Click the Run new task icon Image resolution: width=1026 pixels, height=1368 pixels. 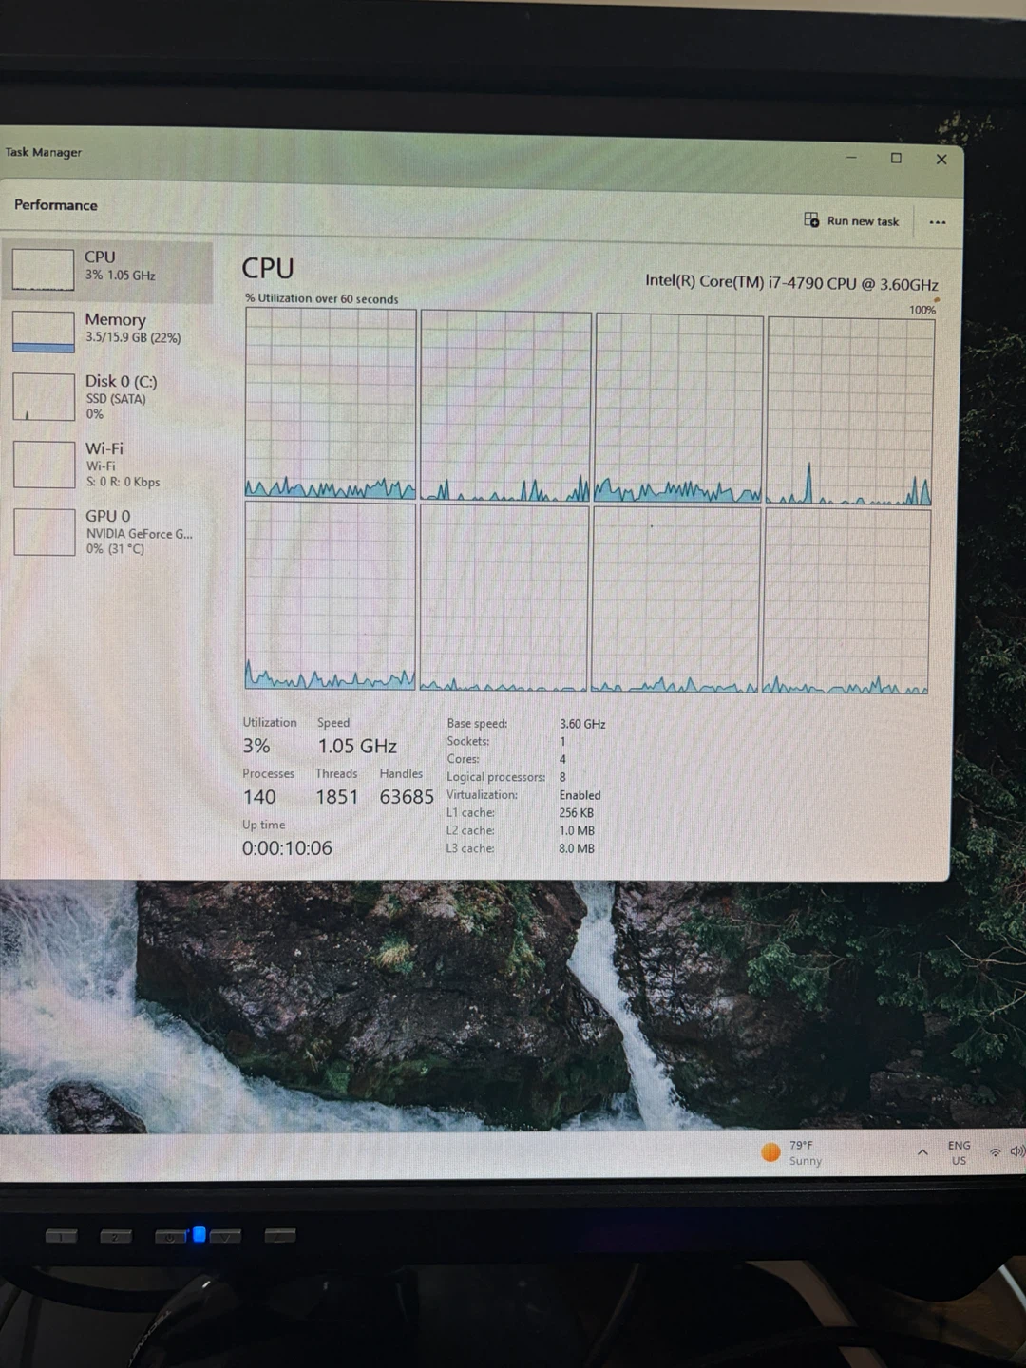pyautogui.click(x=811, y=219)
